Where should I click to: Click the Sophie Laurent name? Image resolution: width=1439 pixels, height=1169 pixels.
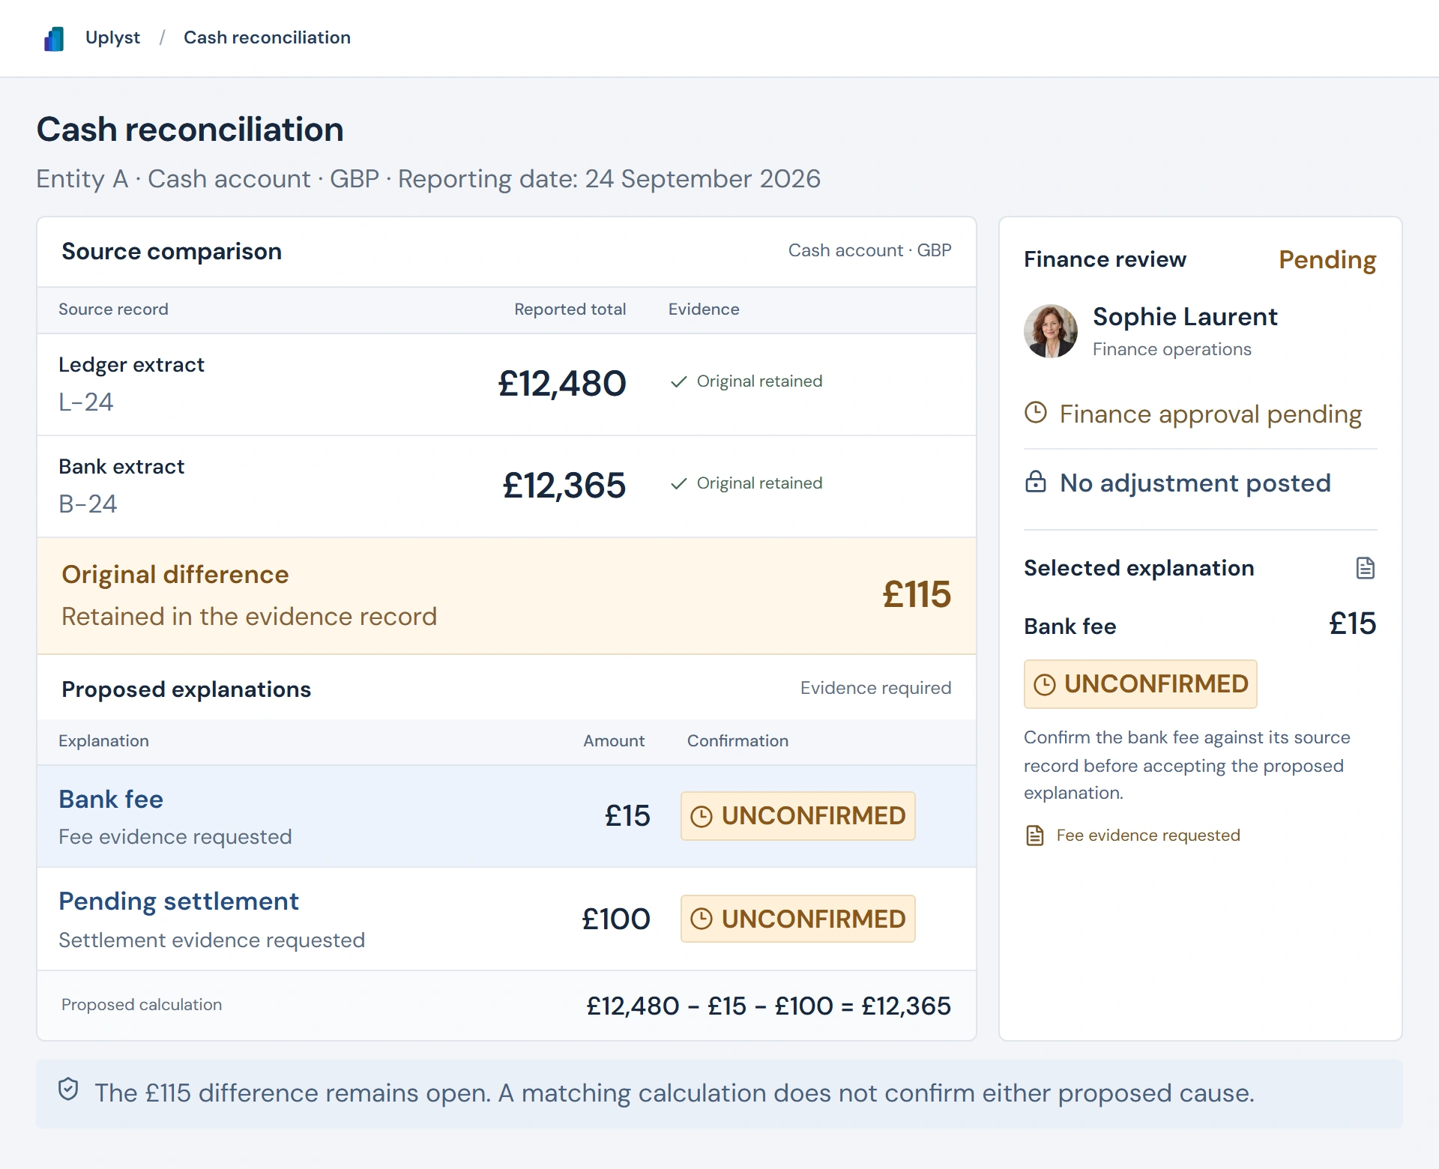point(1185,317)
